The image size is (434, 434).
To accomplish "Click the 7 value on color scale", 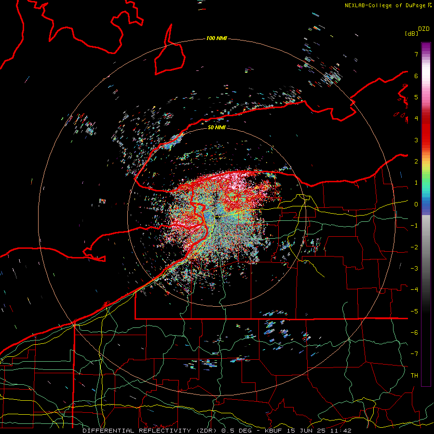I will [416, 54].
